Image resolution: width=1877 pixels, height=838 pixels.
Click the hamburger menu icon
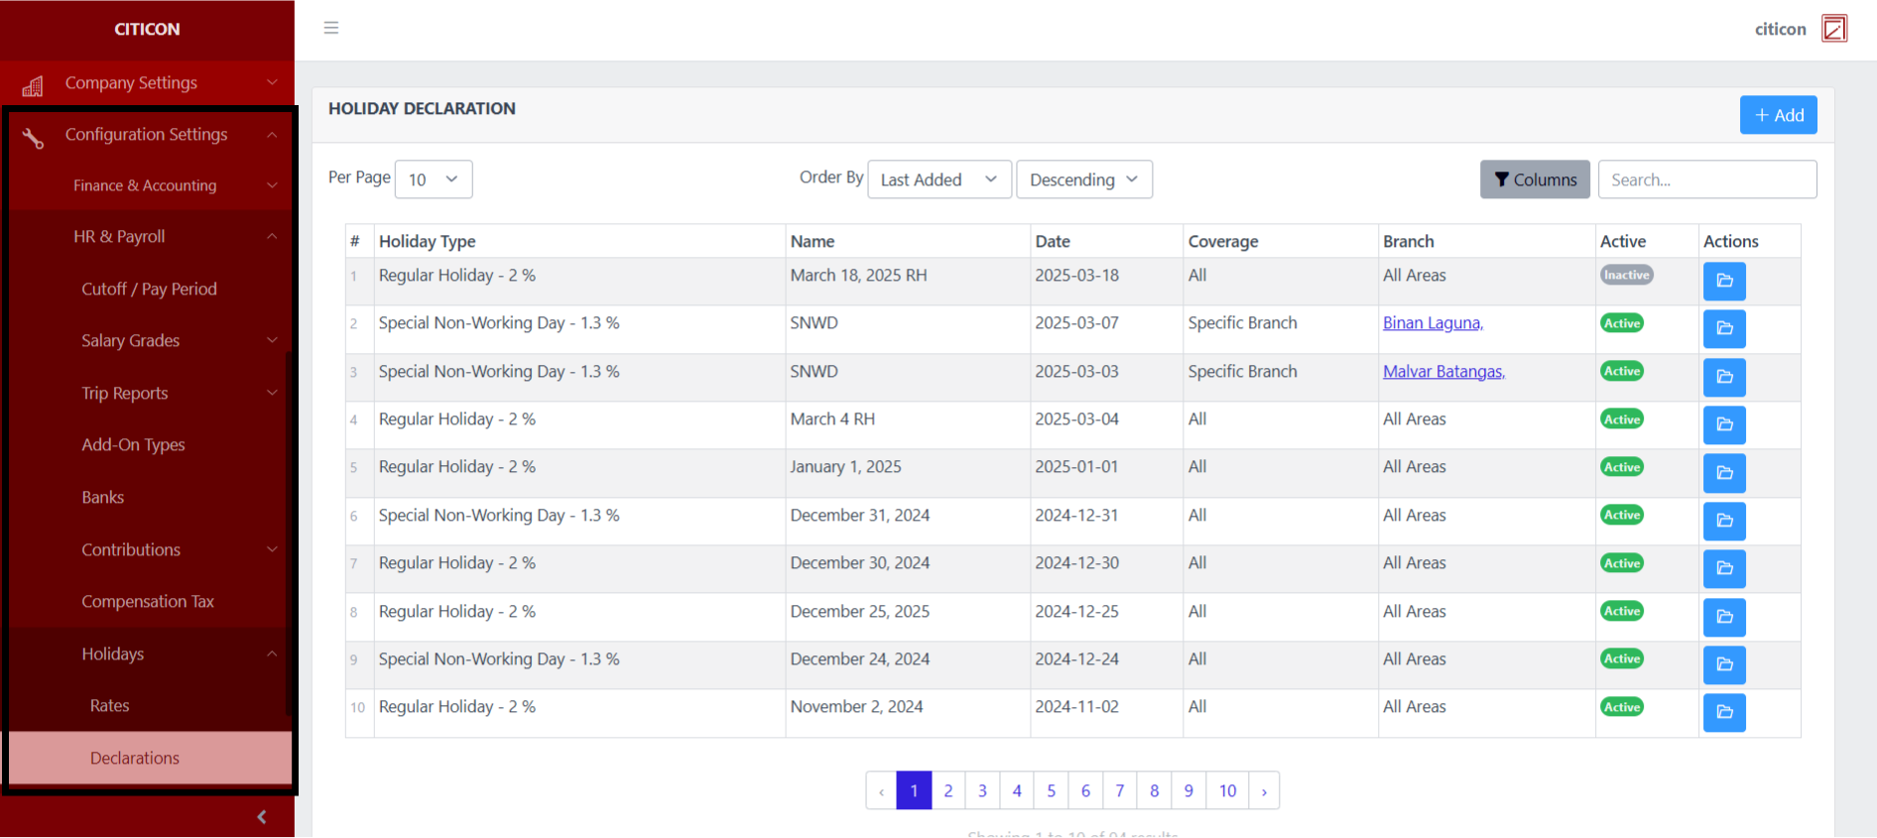[x=331, y=28]
